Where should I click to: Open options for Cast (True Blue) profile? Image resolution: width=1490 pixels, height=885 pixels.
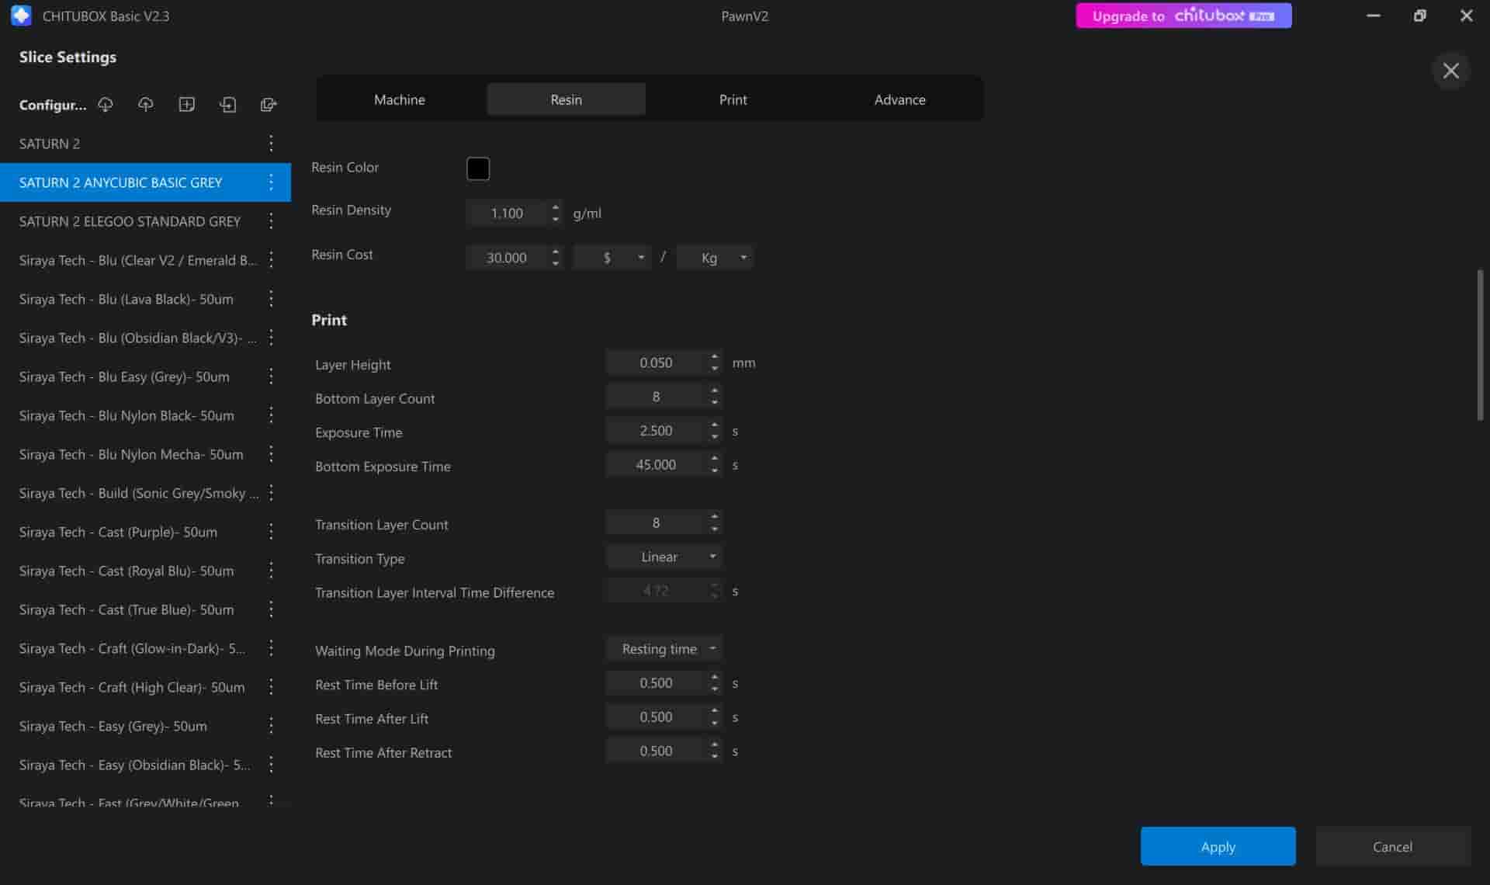(x=271, y=609)
